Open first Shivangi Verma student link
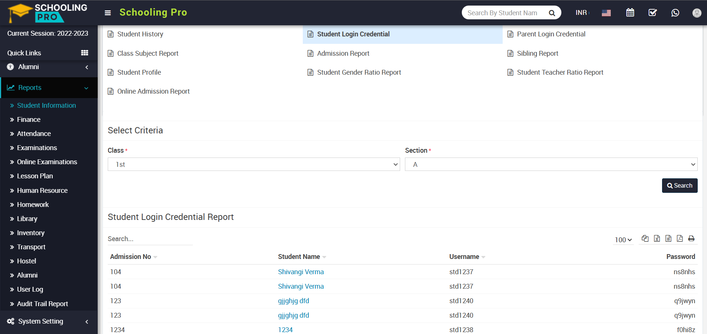707x334 pixels. (x=301, y=272)
